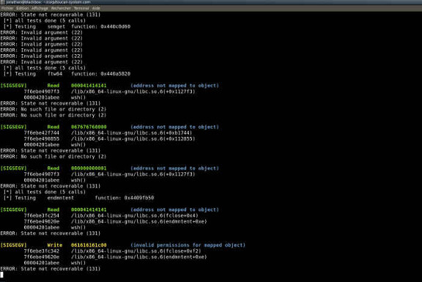Click the 'Testing endmntent function' line
This screenshot has width=422, height=282.
click(79, 198)
